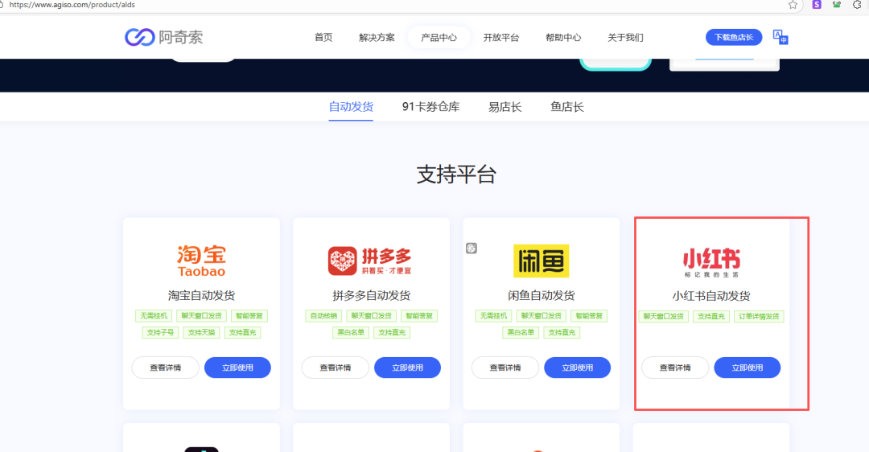Switch to the 91卡券仓库 tab
Screen dimensions: 869x452
[x=430, y=107]
